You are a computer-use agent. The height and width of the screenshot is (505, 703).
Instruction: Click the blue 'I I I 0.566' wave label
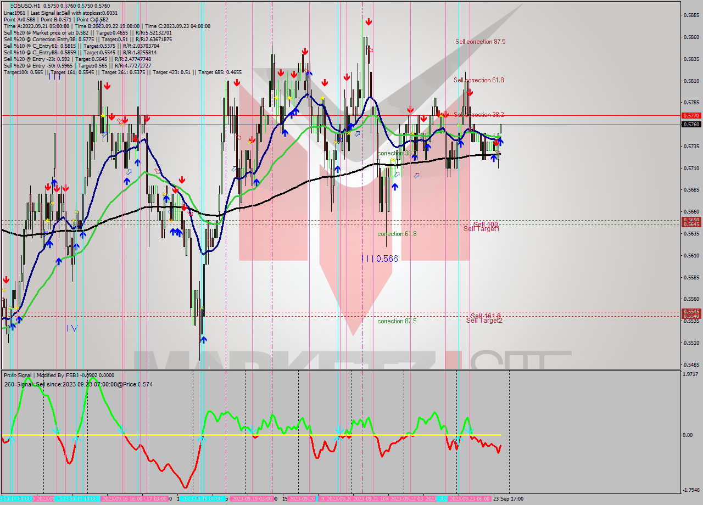[x=380, y=259]
